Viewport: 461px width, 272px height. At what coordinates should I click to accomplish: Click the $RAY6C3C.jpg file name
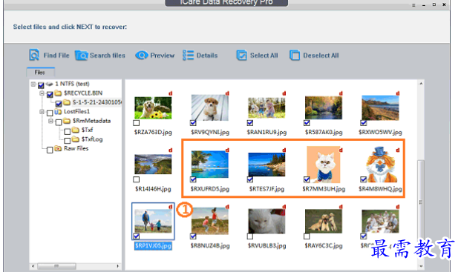324,245
